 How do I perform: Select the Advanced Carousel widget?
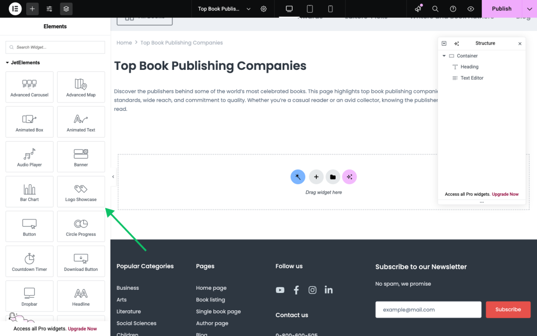click(x=29, y=87)
